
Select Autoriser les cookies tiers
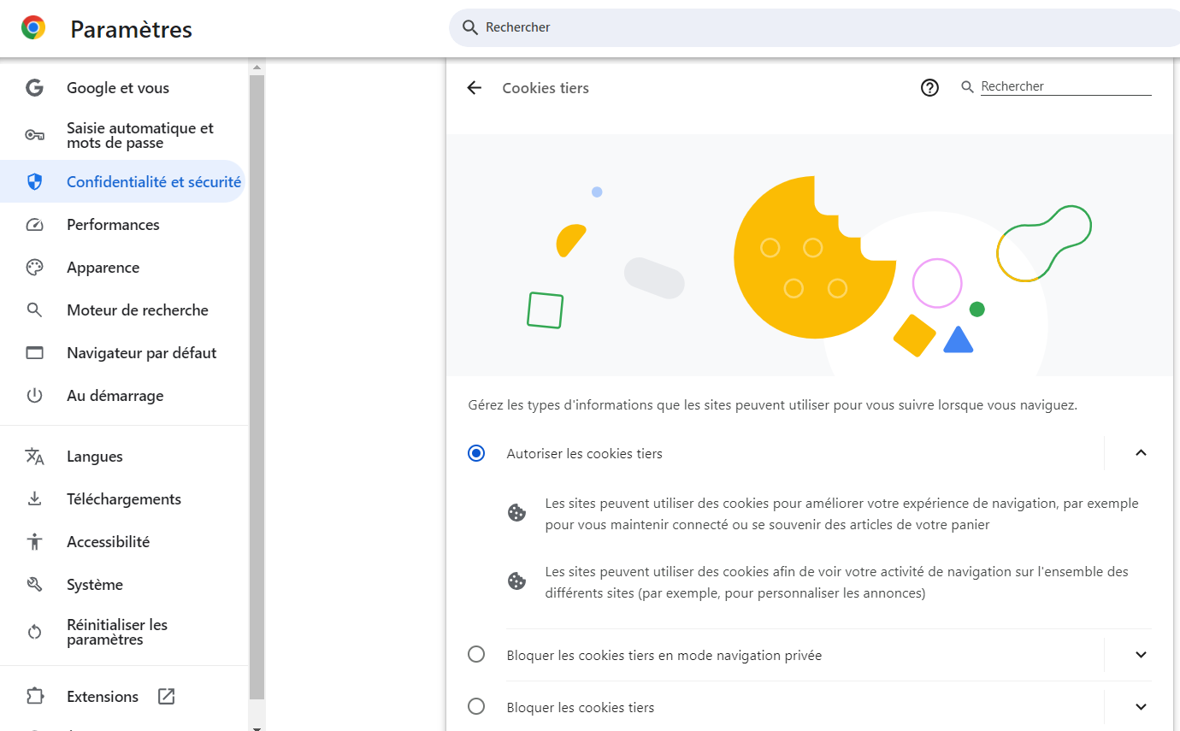(476, 453)
